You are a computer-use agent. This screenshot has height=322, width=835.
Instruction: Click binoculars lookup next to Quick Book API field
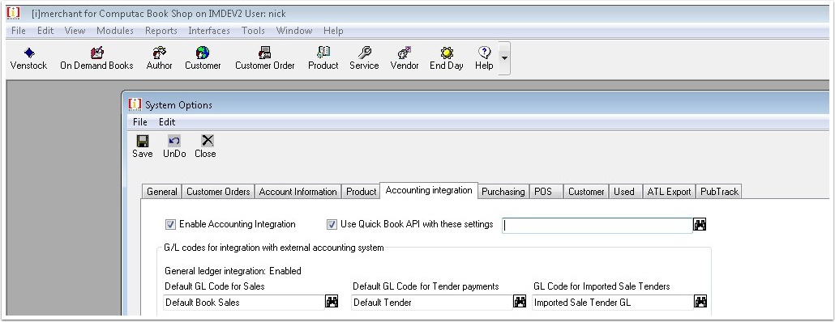point(700,225)
